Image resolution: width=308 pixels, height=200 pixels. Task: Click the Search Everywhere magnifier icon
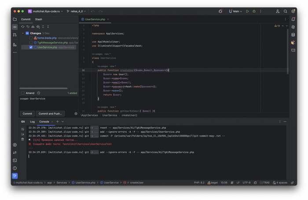click(x=285, y=11)
